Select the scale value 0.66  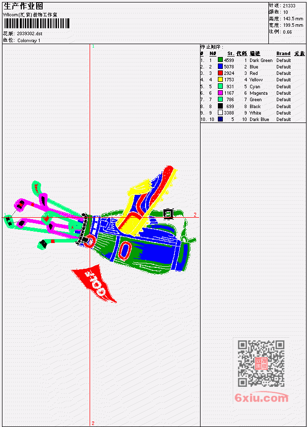point(287,32)
